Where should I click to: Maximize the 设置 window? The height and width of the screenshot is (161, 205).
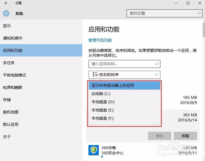click(x=188, y=3)
